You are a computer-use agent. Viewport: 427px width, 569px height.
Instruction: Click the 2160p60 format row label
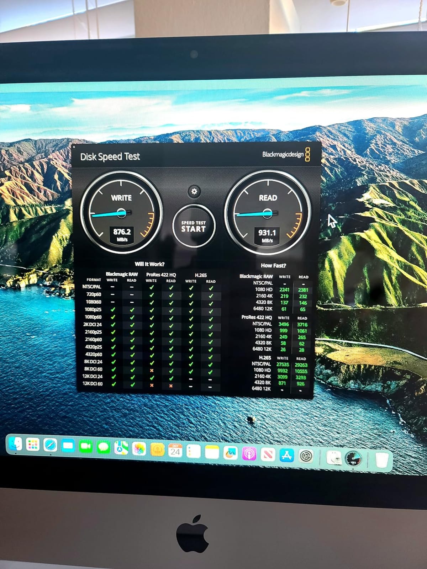(93, 340)
